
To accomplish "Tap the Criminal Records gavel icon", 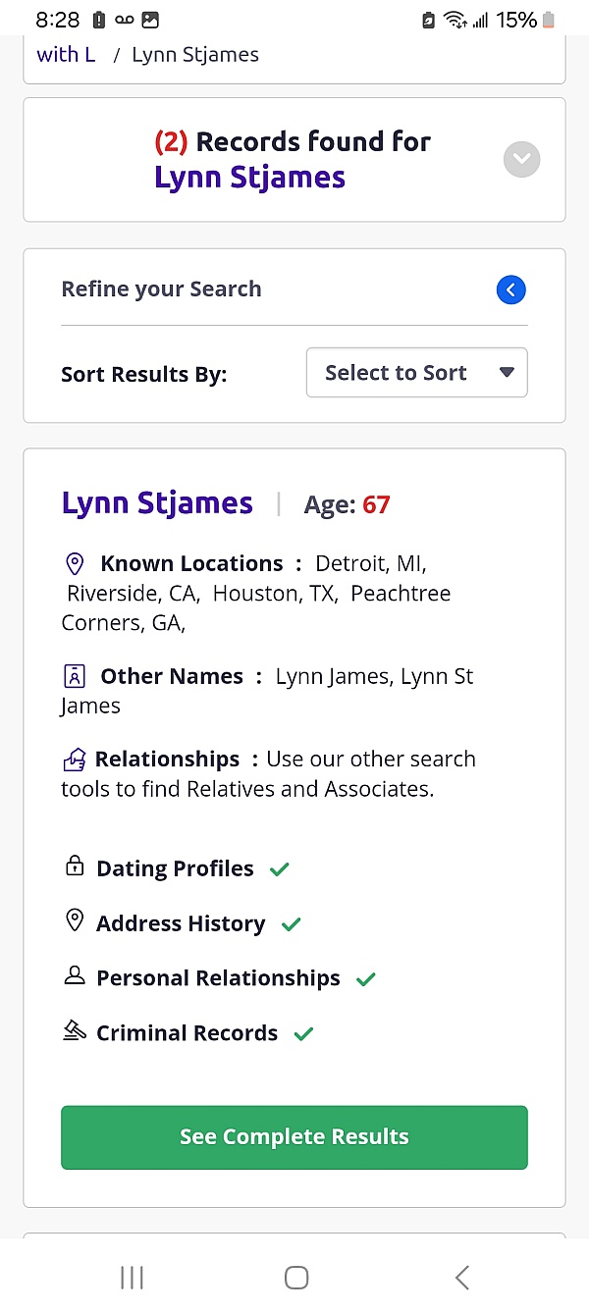I will coord(74,1031).
